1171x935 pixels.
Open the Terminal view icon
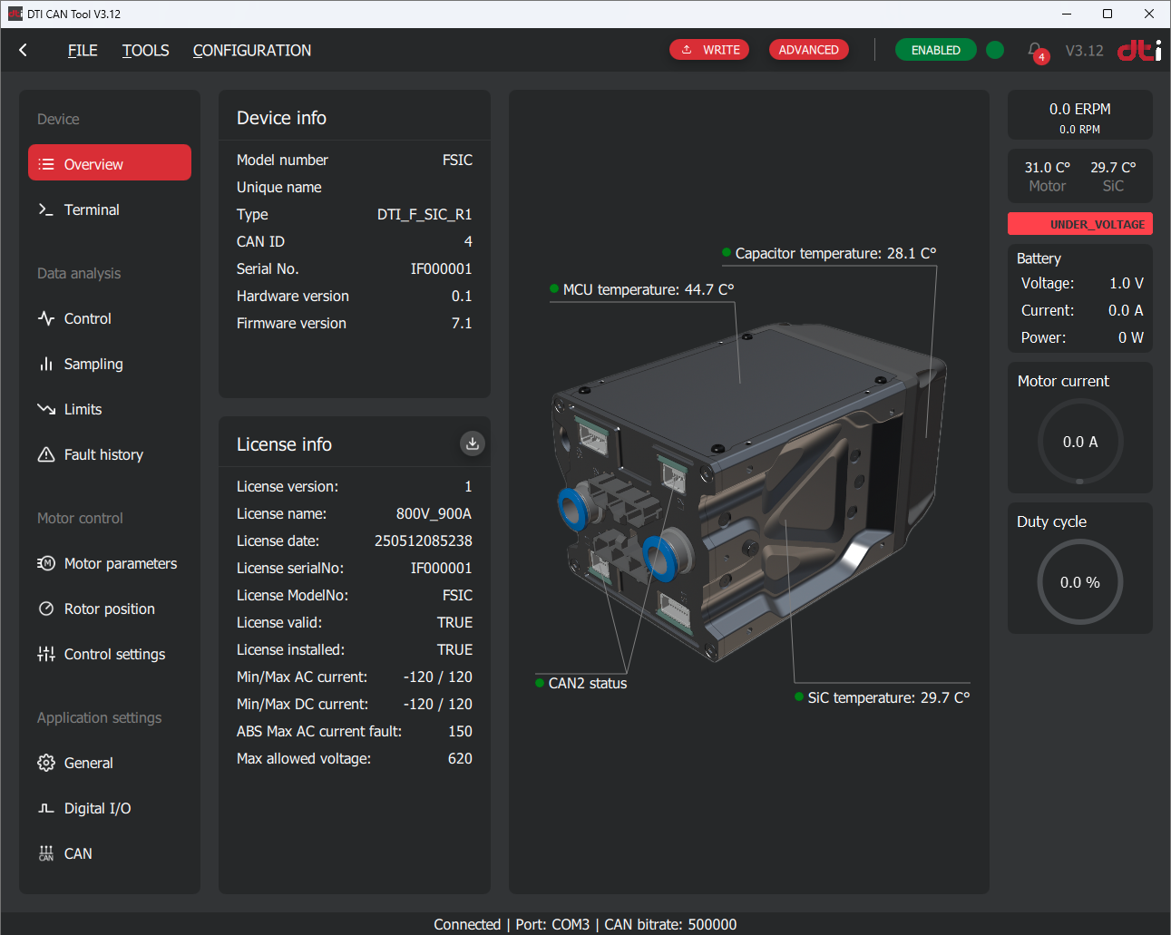pyautogui.click(x=46, y=209)
